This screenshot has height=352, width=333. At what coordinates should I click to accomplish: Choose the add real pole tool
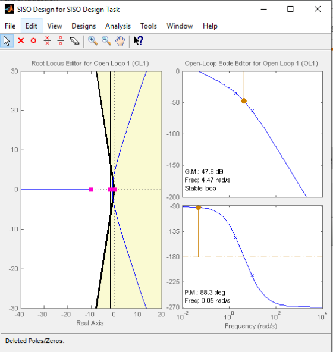coord(21,41)
